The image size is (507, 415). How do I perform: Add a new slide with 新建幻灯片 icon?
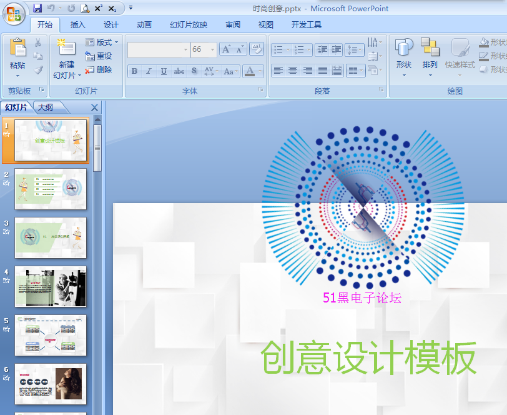(67, 47)
